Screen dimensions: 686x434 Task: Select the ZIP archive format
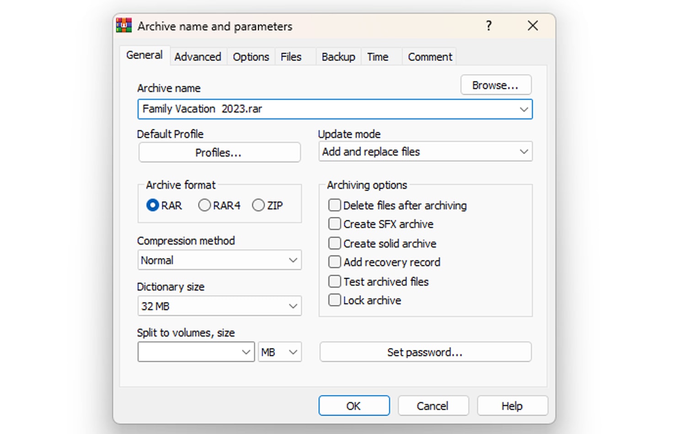click(258, 205)
